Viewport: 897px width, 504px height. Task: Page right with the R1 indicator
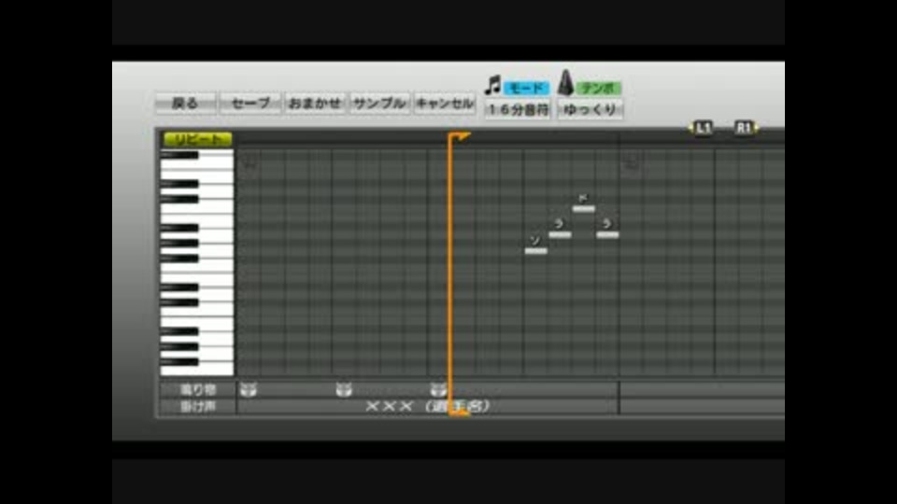[744, 128]
